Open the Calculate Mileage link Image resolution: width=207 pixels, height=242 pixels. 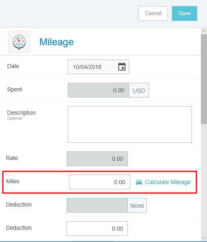168,182
